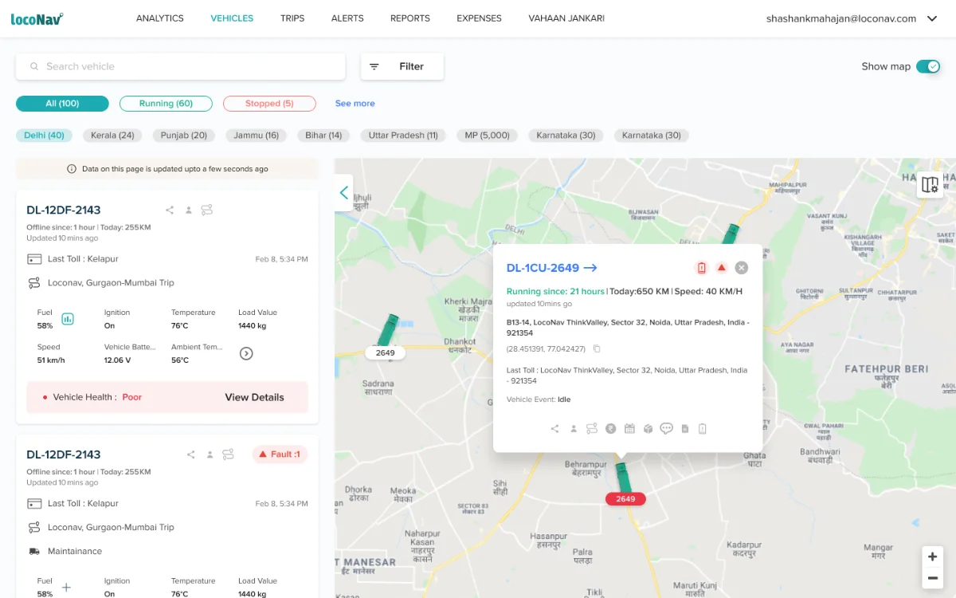Click chat message icon in map popup
The height and width of the screenshot is (598, 956).
tap(667, 429)
